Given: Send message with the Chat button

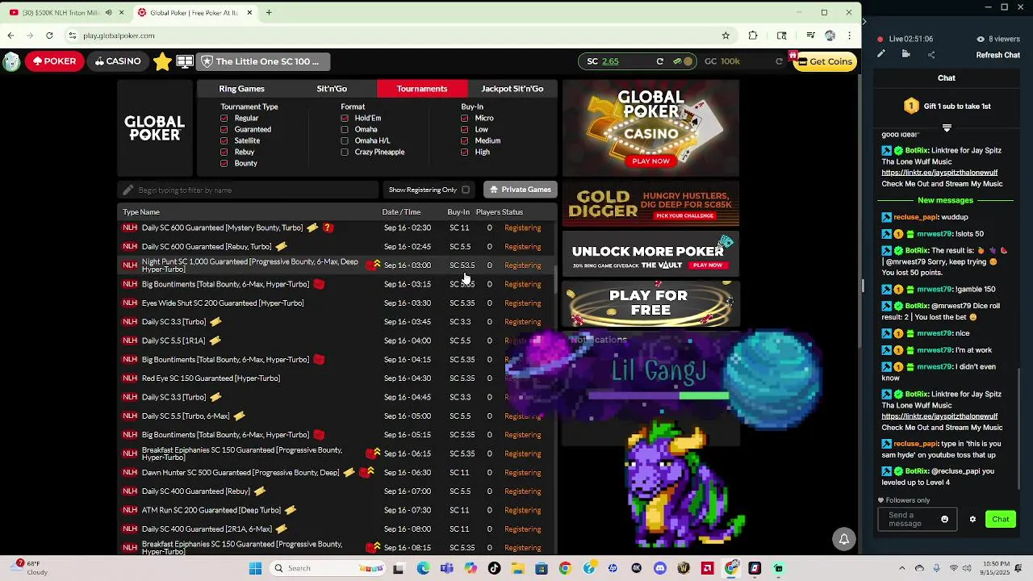Looking at the screenshot, I should click(x=1001, y=520).
